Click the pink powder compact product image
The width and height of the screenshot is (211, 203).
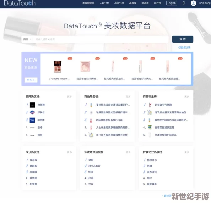[85, 66]
